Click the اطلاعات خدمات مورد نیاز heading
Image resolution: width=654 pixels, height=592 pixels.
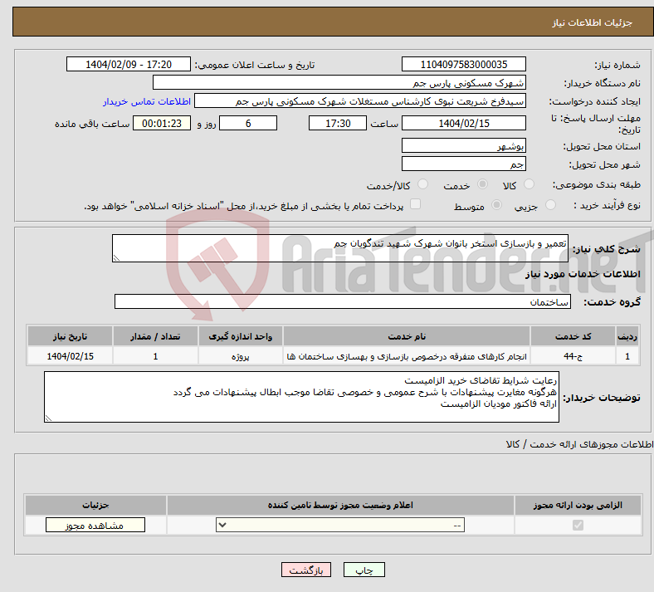pos(583,274)
